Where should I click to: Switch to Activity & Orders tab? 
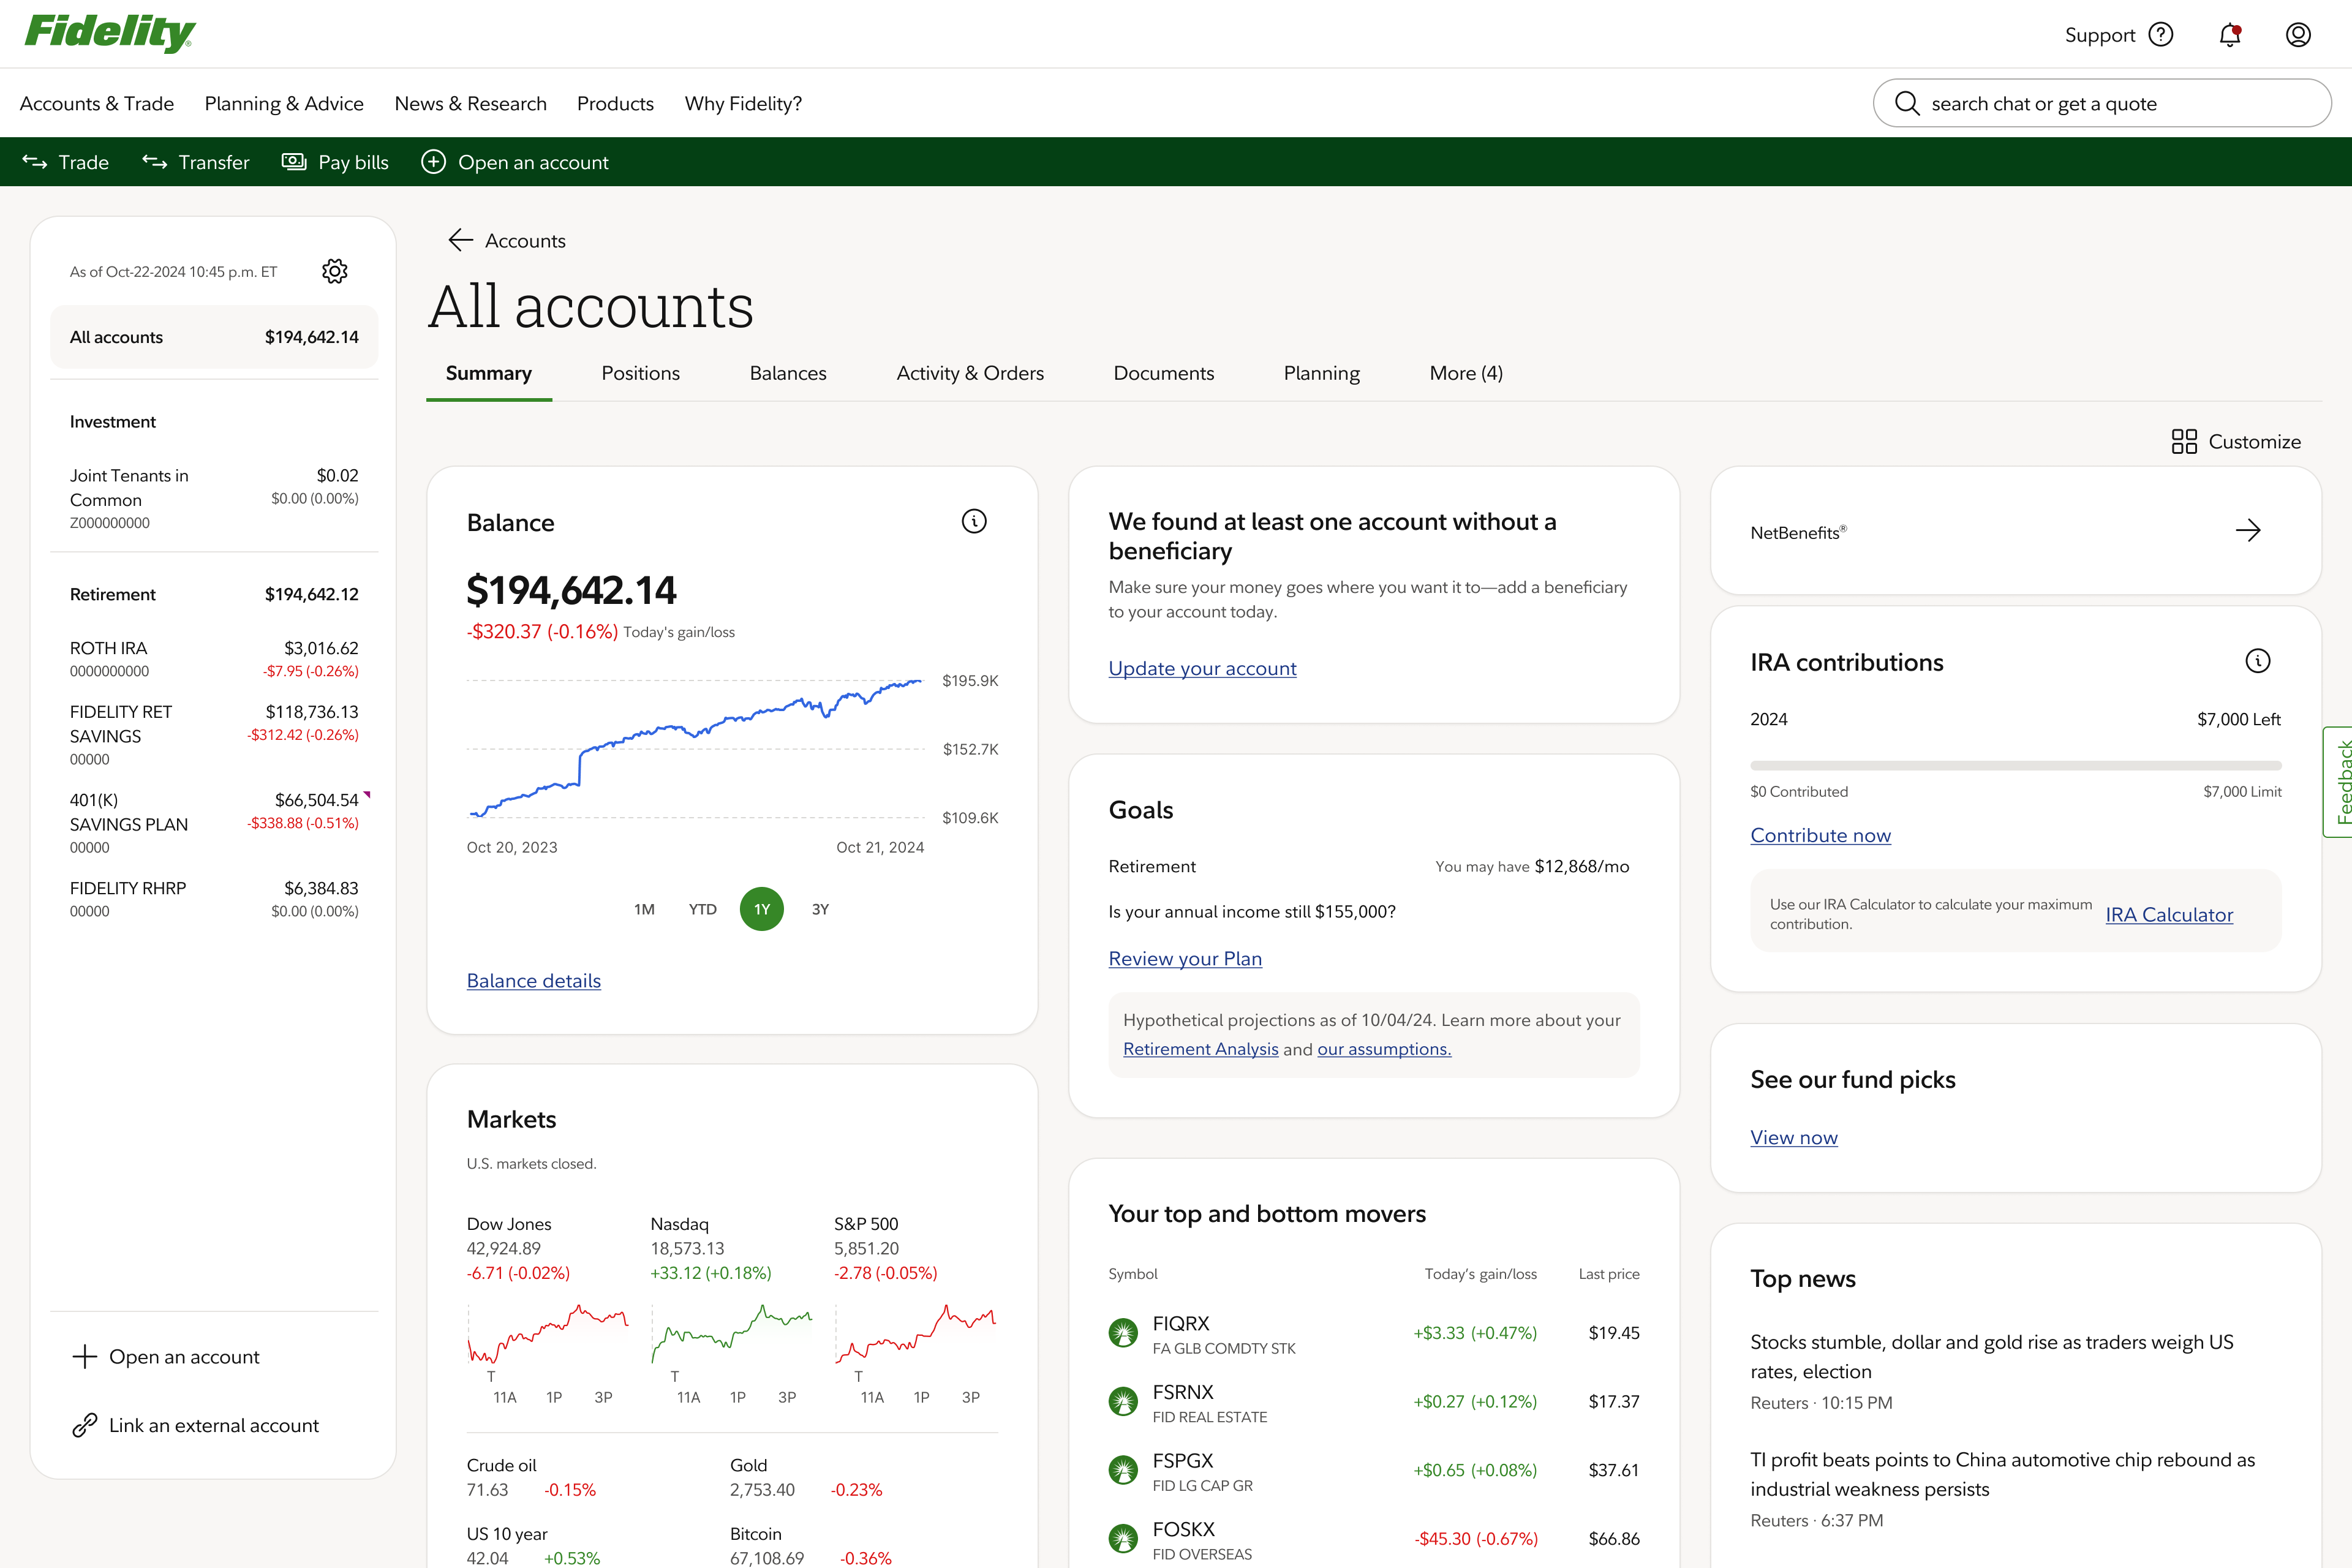pos(970,373)
